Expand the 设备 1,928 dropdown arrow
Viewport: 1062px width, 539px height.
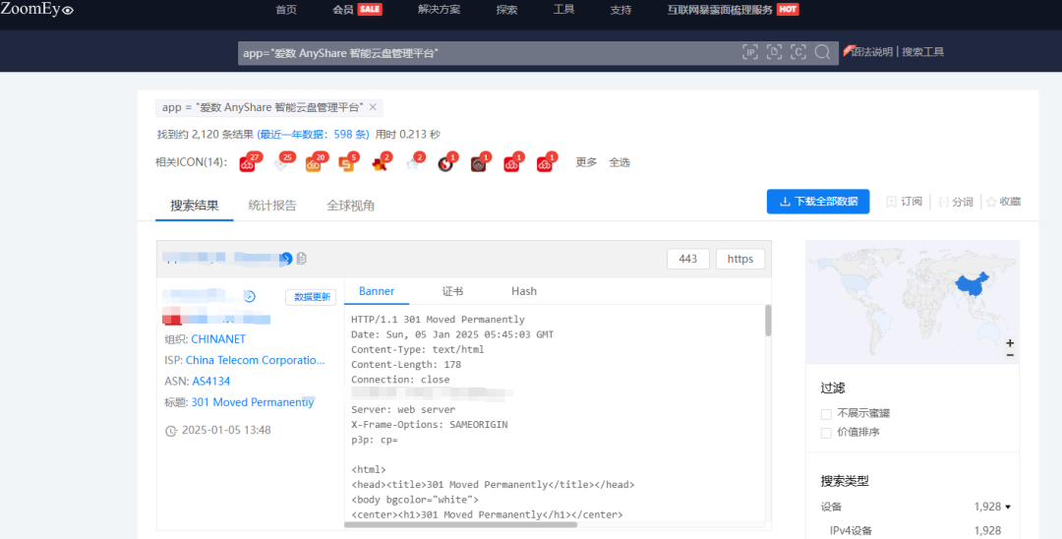click(1008, 508)
